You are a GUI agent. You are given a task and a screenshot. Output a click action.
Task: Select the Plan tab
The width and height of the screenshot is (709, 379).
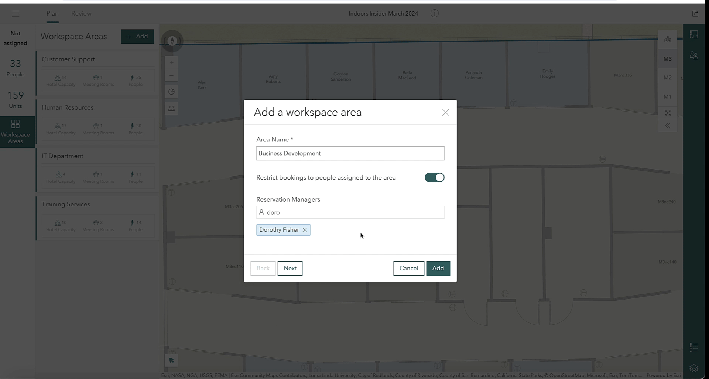click(x=52, y=13)
